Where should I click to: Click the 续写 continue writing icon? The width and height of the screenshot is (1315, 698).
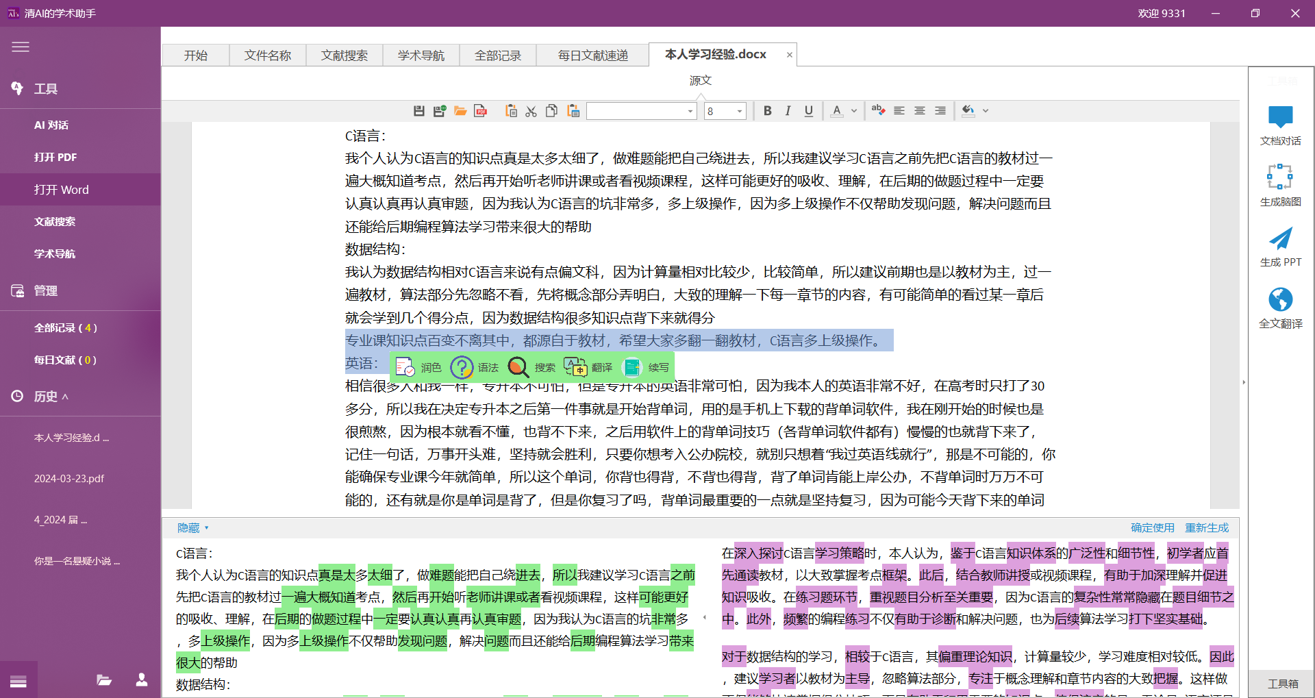(631, 368)
